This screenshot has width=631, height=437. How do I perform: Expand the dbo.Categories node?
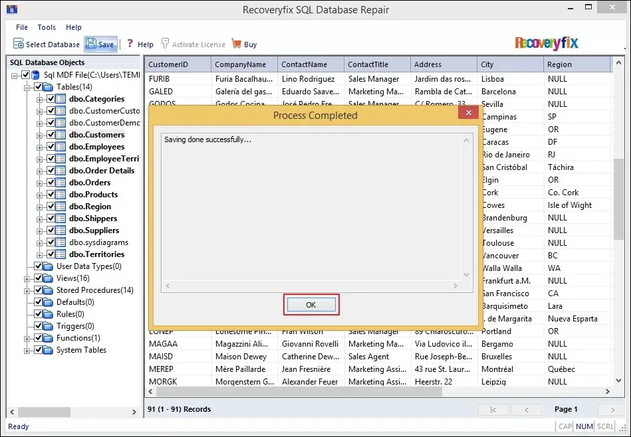(x=39, y=100)
